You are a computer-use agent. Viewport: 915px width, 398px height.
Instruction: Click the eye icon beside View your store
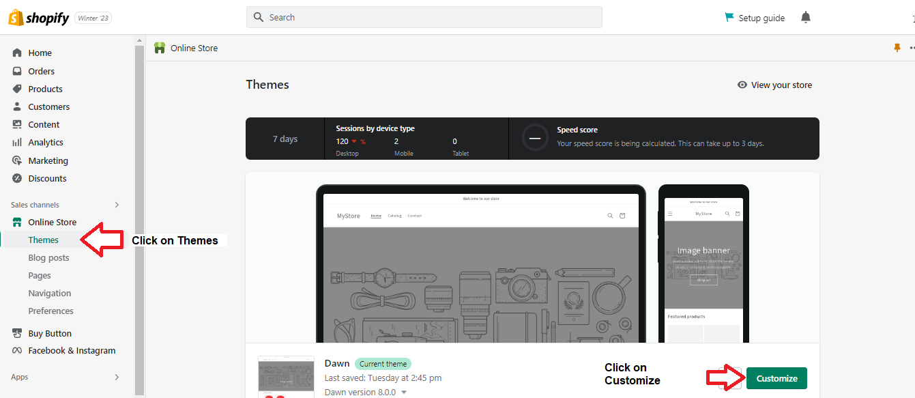tap(742, 85)
